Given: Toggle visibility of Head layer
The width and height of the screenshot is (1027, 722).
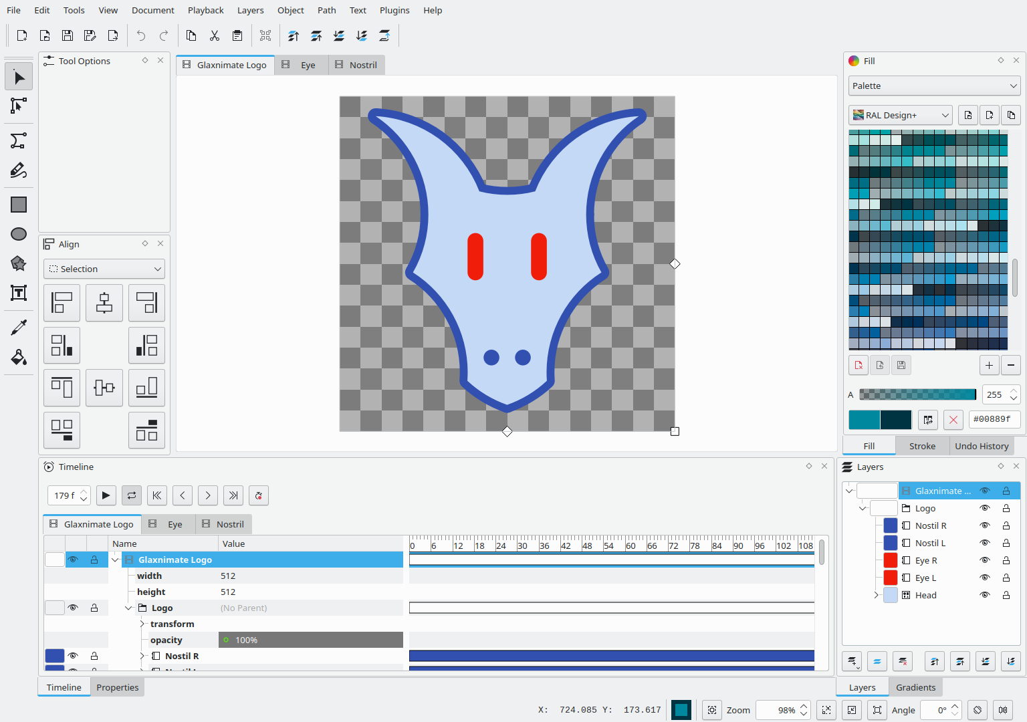Looking at the screenshot, I should 985,595.
